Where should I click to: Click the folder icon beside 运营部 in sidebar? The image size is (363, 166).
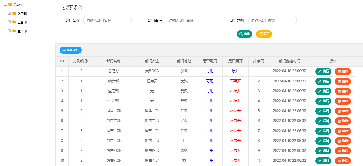[x=14, y=22]
